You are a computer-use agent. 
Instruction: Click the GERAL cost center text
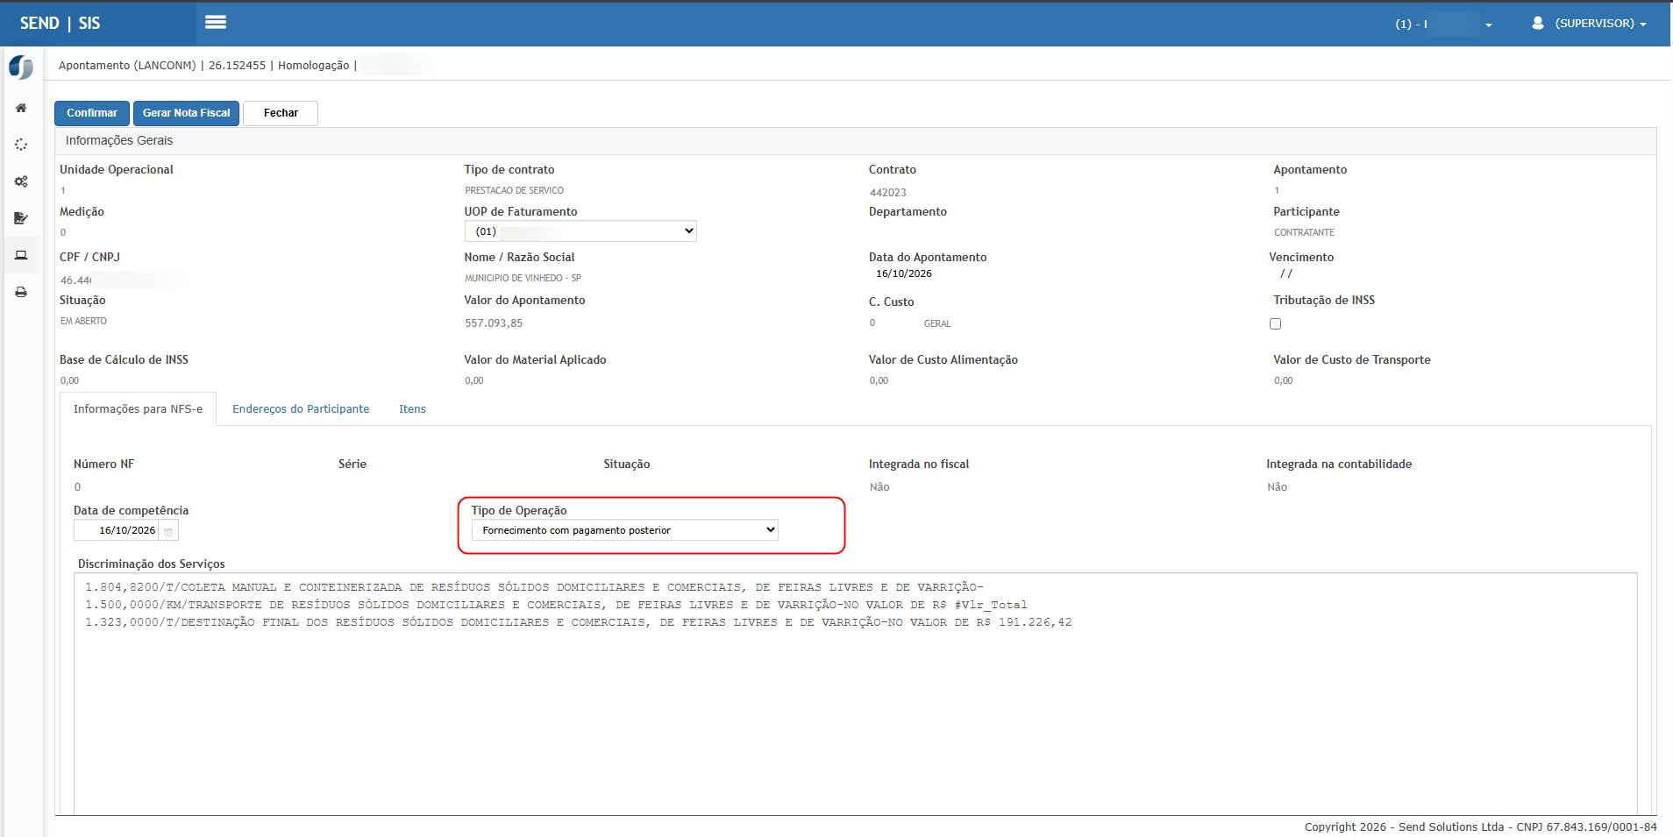pos(937,323)
